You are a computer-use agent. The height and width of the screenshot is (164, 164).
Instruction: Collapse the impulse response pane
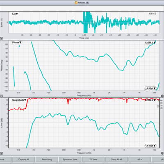point(1,39)
